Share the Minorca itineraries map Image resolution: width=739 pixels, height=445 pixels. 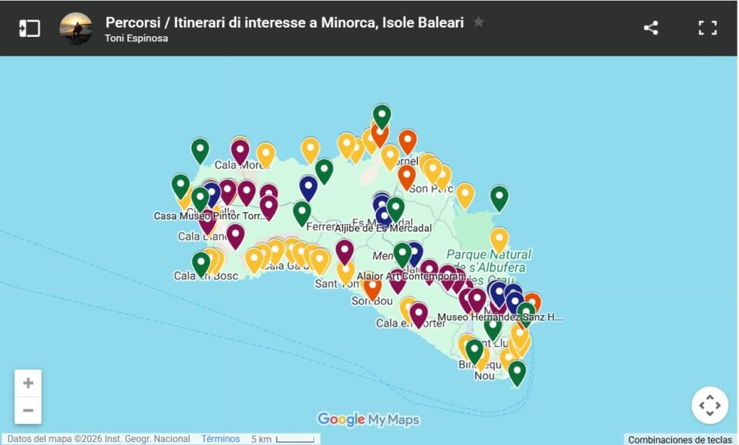tap(650, 28)
